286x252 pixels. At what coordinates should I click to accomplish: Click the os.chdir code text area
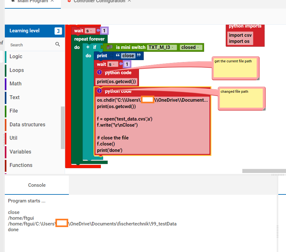[152, 125]
